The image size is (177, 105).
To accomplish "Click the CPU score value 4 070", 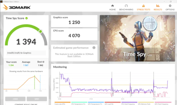I will click(x=74, y=35).
